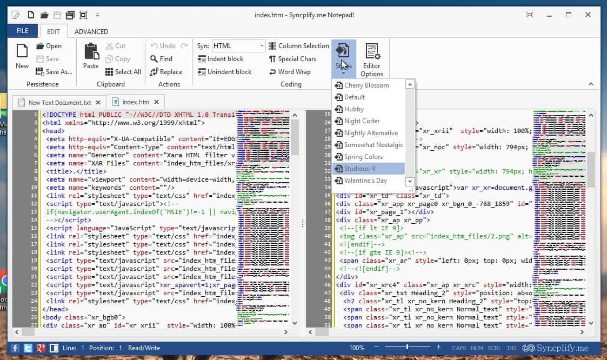Click the left pane code minimap
The image size is (607, 360).
coord(263,219)
